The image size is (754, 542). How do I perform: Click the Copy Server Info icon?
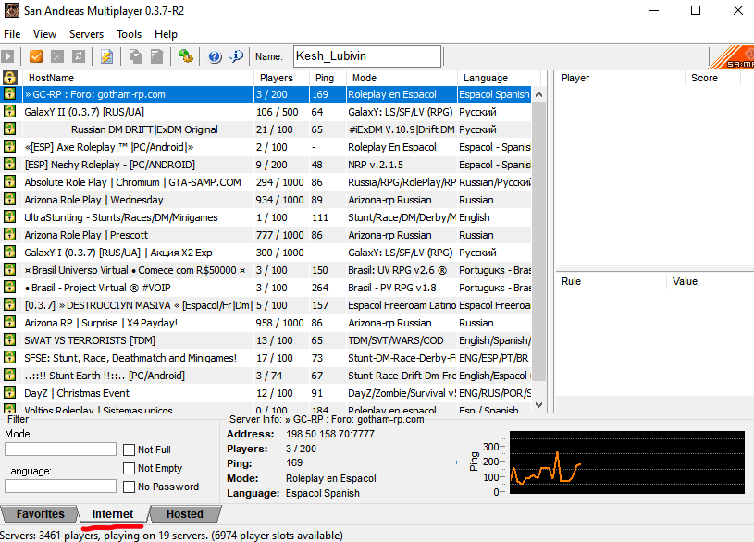pos(135,56)
